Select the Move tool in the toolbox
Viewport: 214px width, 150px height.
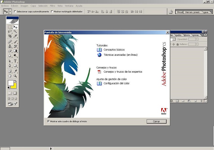point(15,27)
